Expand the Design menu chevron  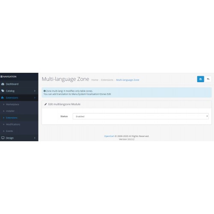[x=35, y=138]
